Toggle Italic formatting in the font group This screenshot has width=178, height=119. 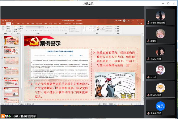[29, 30]
